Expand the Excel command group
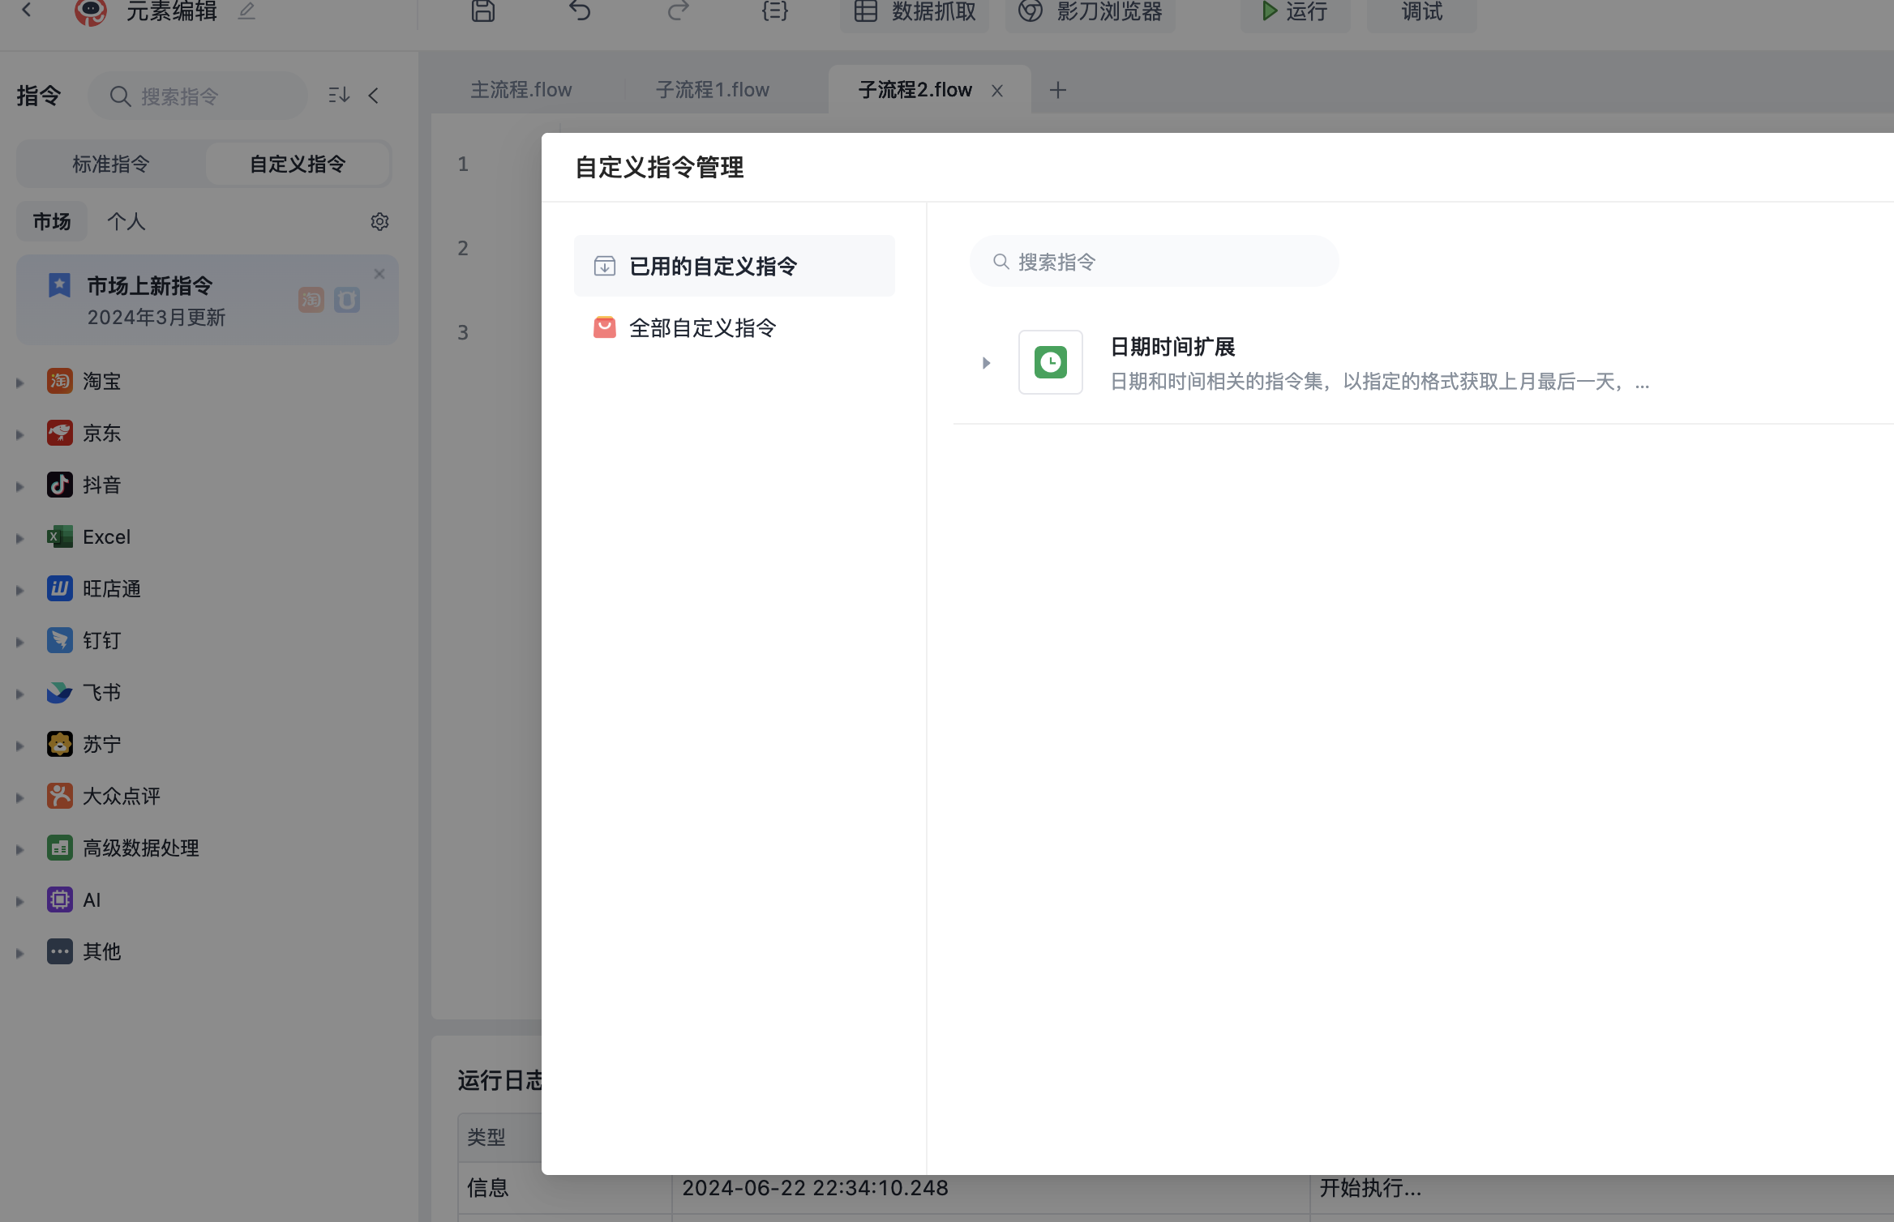The width and height of the screenshot is (1894, 1222). tap(20, 538)
